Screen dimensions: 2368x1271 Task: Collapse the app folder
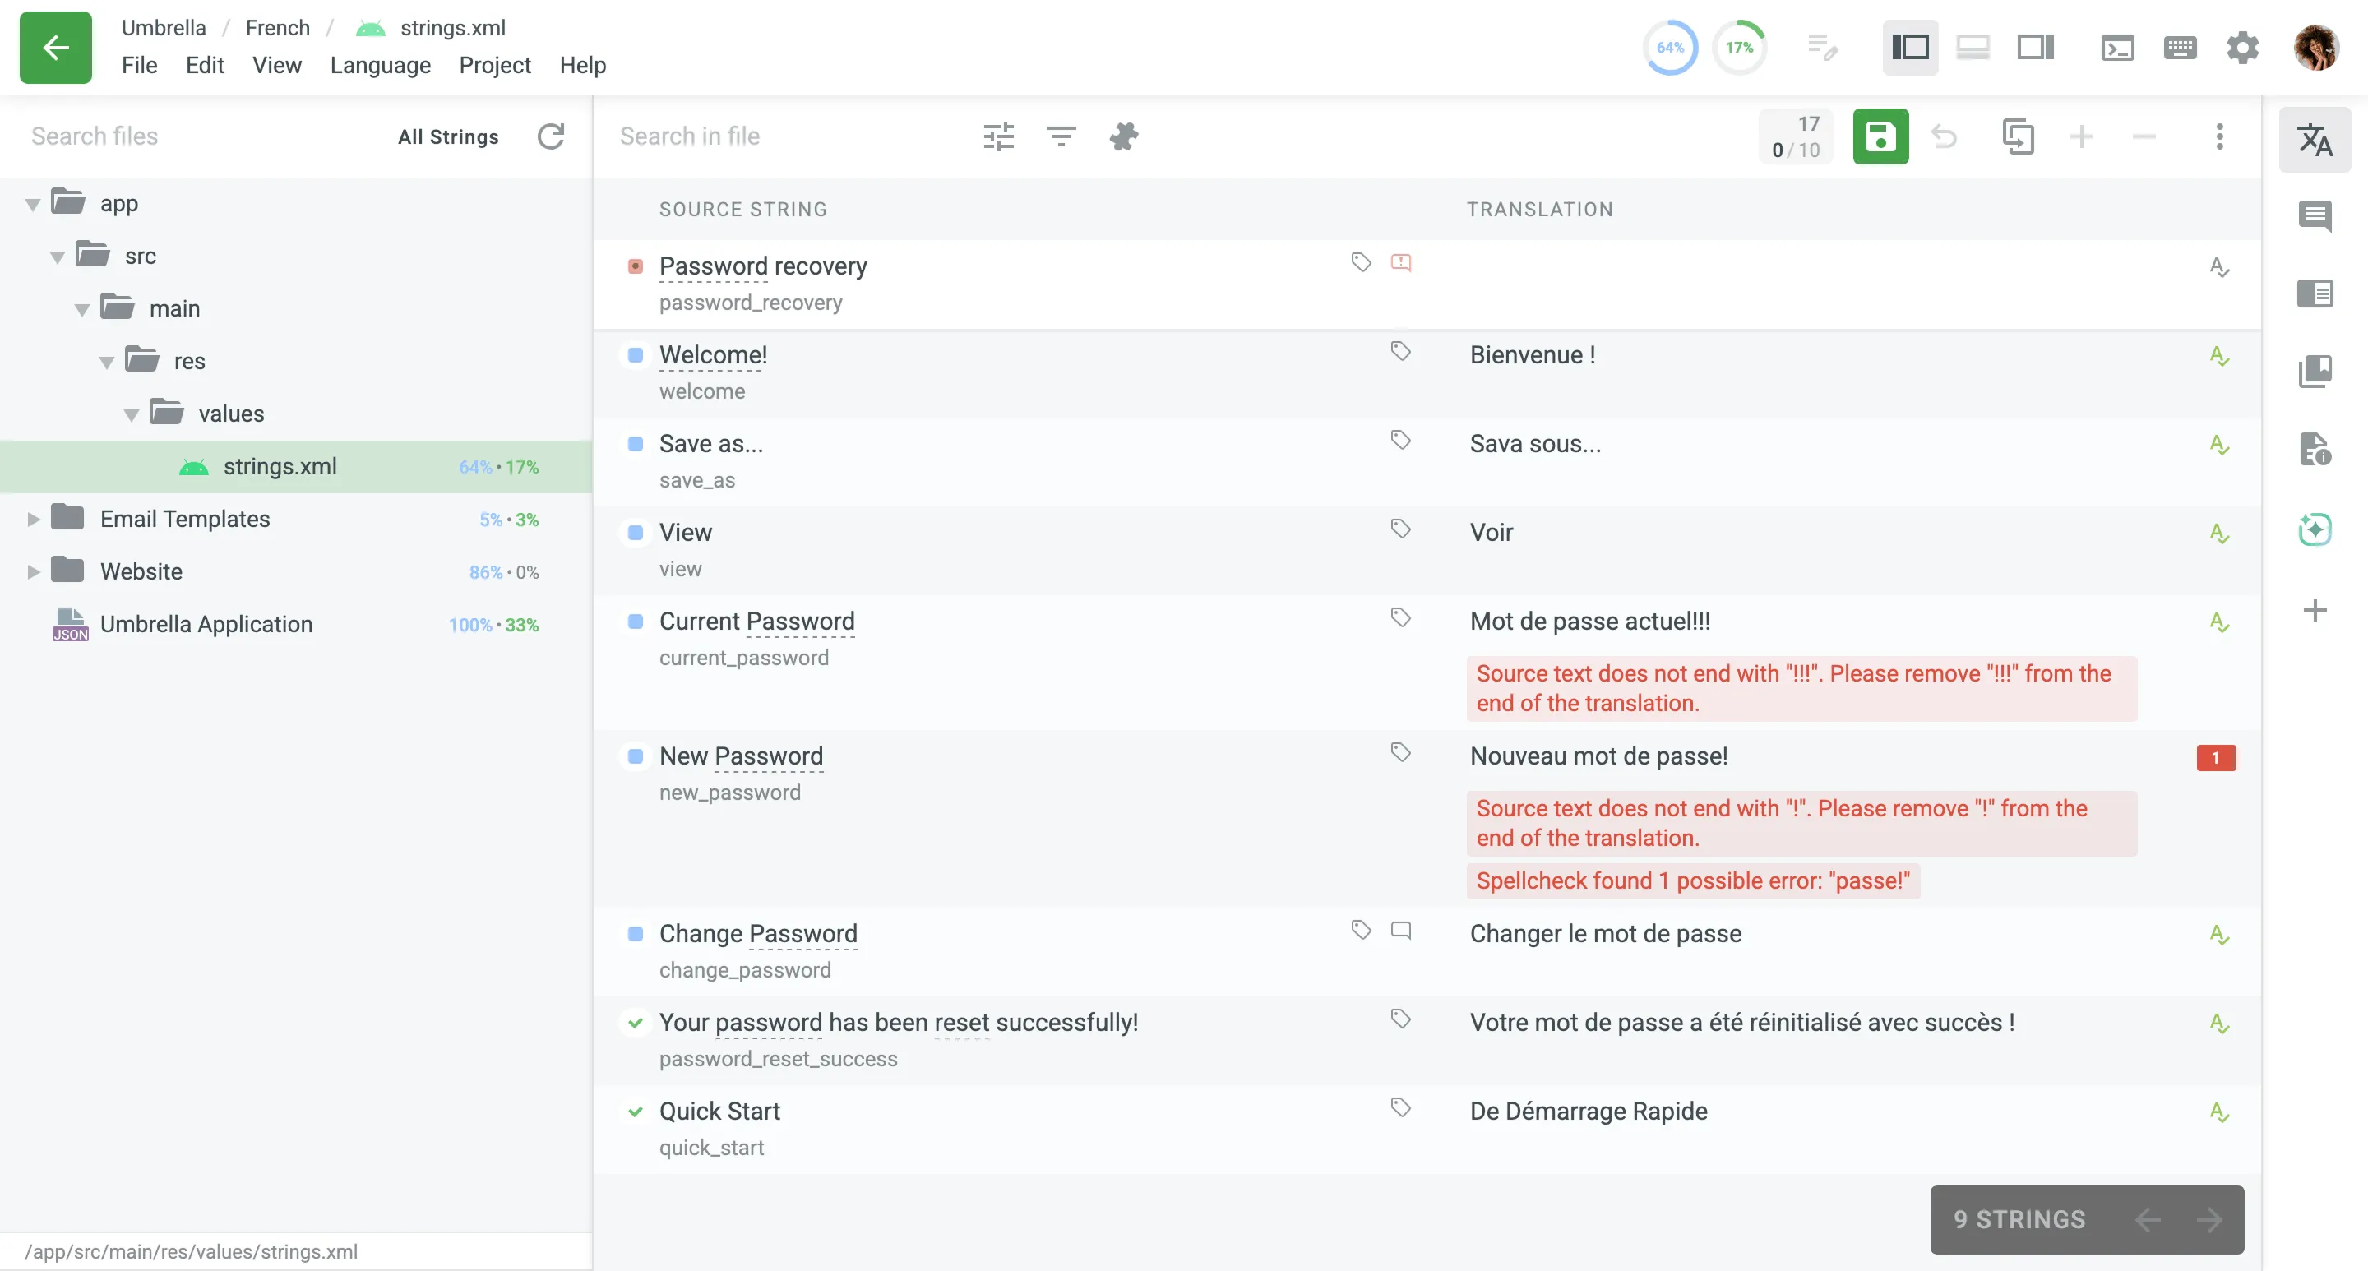pyautogui.click(x=33, y=204)
